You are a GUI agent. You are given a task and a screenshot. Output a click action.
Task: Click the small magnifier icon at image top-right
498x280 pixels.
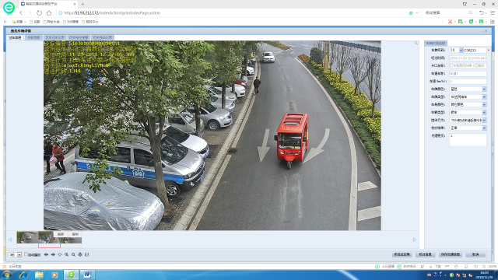(416, 44)
